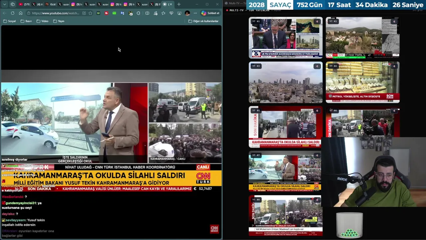Click chat user WasBorlandd
426x240 pixels.
[x=13, y=197]
